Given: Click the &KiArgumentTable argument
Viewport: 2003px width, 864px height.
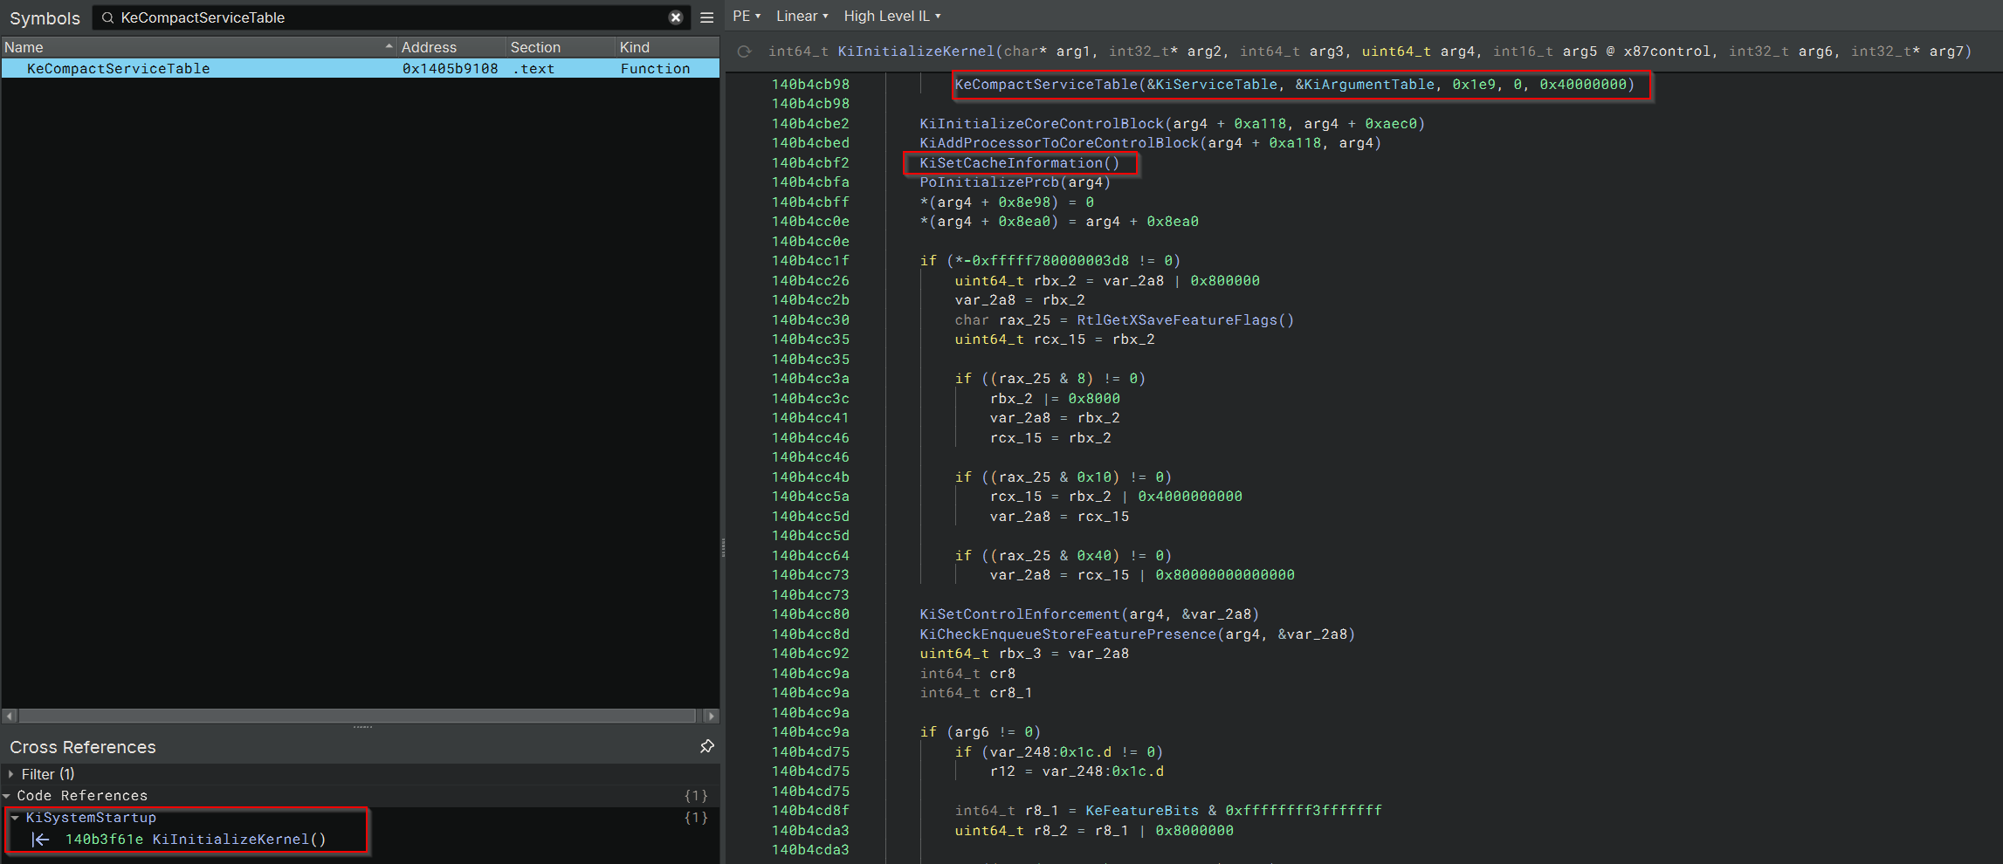Looking at the screenshot, I should [x=1365, y=85].
